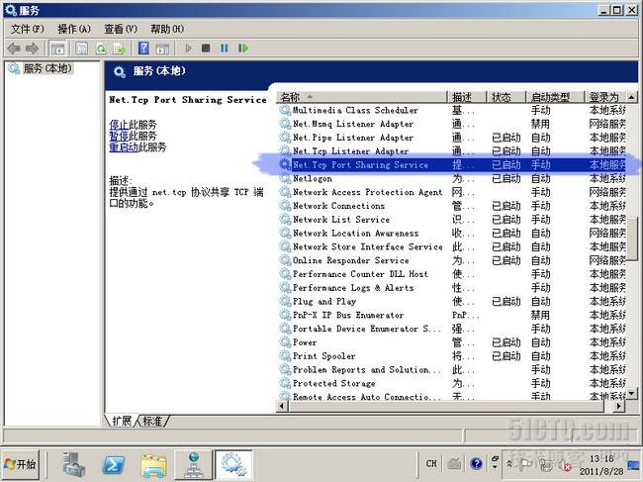This screenshot has width=643, height=482.
Task: Click the CH language indicator
Action: pyautogui.click(x=431, y=463)
